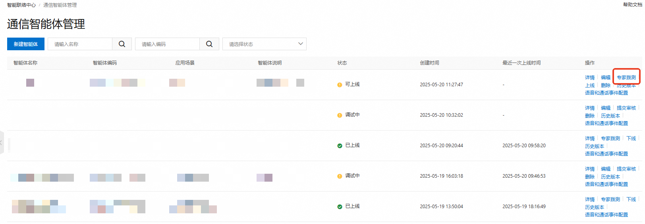
Task: Click 已上线 status in the 09:20:44 row
Action: pos(352,145)
